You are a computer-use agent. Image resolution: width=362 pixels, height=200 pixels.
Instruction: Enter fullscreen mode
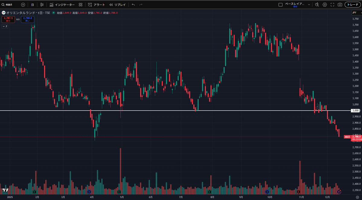(332, 5)
